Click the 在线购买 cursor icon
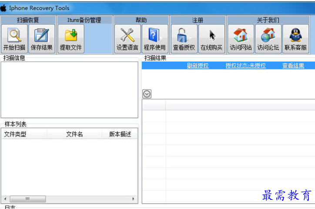 [x=212, y=35]
